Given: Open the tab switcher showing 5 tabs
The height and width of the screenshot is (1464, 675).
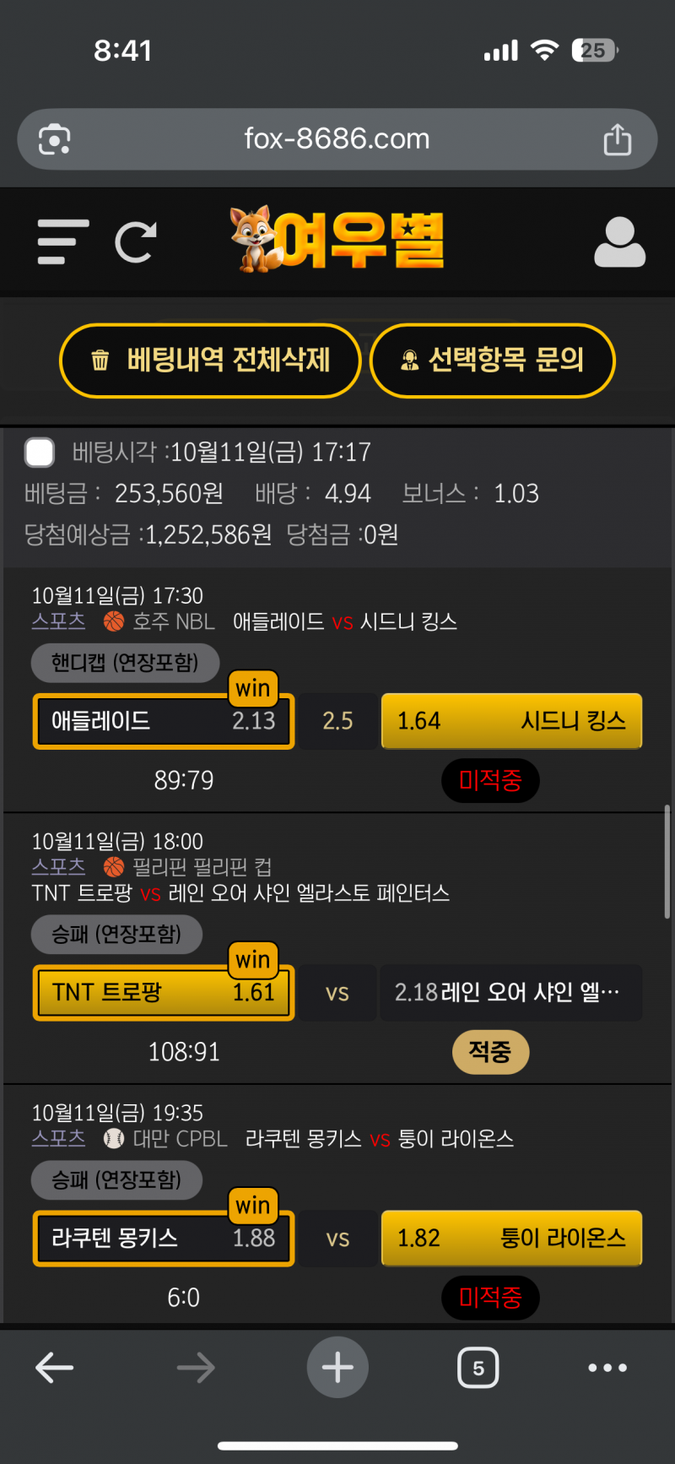Looking at the screenshot, I should point(478,1368).
